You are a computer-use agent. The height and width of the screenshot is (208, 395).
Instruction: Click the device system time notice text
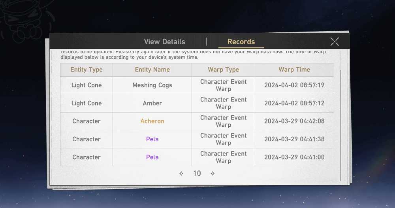pos(193,54)
